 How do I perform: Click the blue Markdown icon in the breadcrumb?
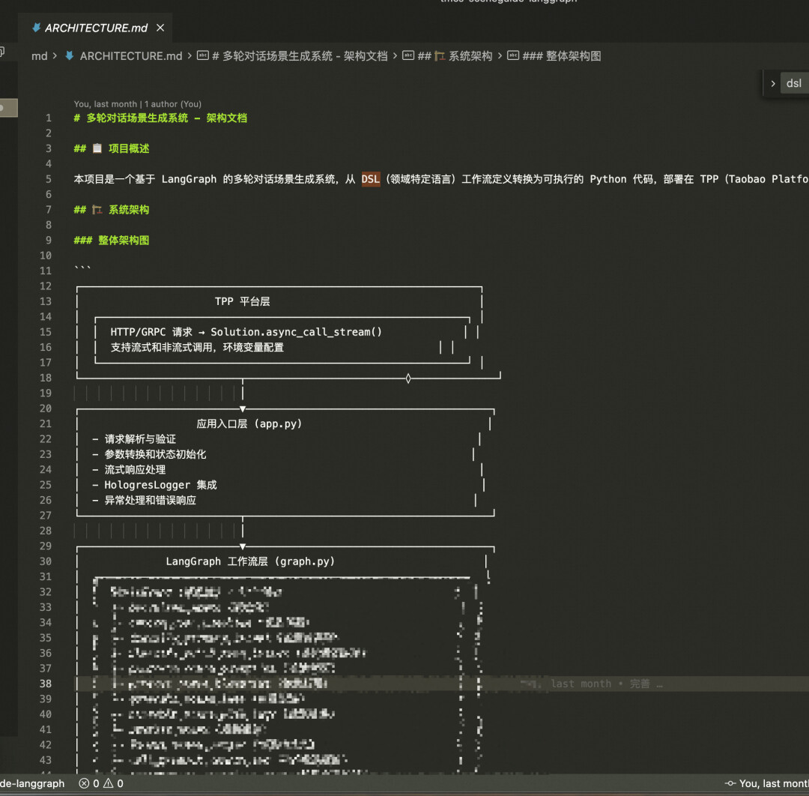tap(70, 56)
